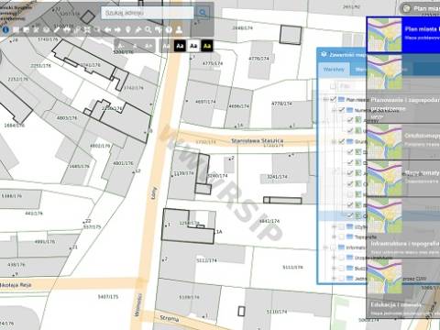Click the next view right-arrow icon
Viewport: 440px width, 330px height.
[117, 29]
